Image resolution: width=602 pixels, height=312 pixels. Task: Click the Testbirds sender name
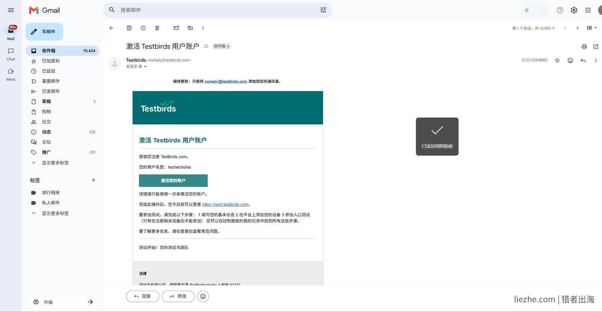[136, 60]
